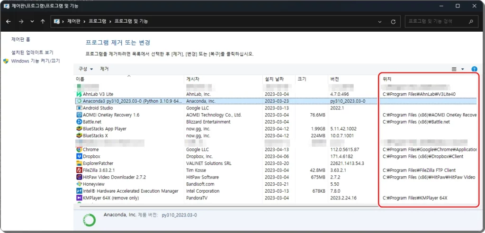Click the AOMEI OneKey Recovery icon
Viewport: 485px width, 233px height.
coord(79,115)
